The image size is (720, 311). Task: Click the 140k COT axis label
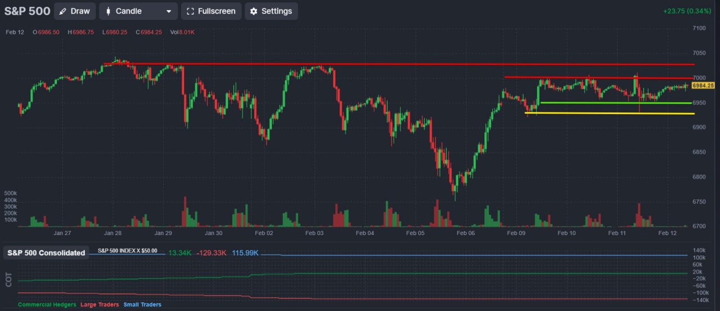[700, 250]
